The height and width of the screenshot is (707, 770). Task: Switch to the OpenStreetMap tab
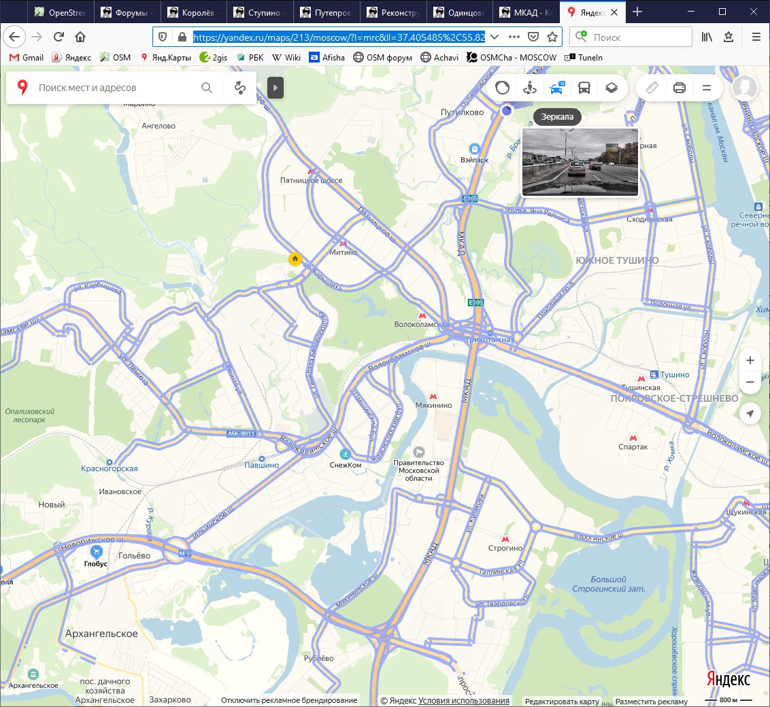click(61, 12)
